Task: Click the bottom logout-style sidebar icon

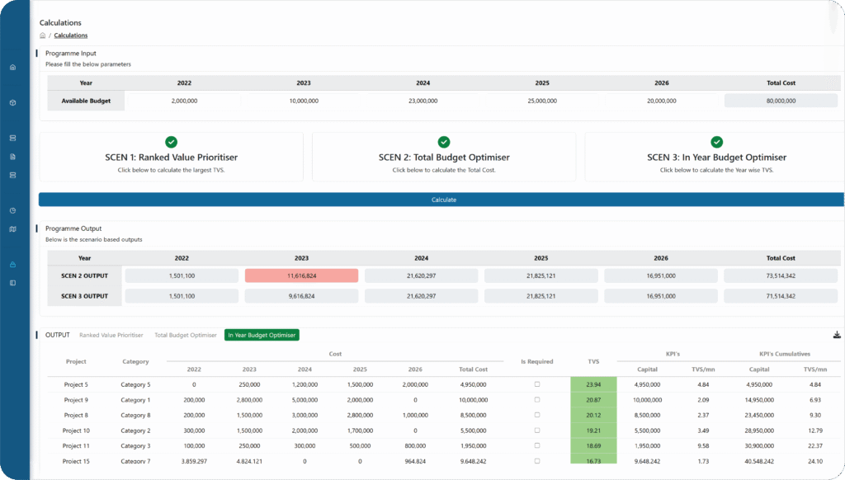Action: tap(12, 282)
